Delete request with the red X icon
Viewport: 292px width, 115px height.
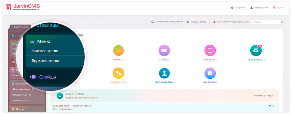(x=273, y=106)
